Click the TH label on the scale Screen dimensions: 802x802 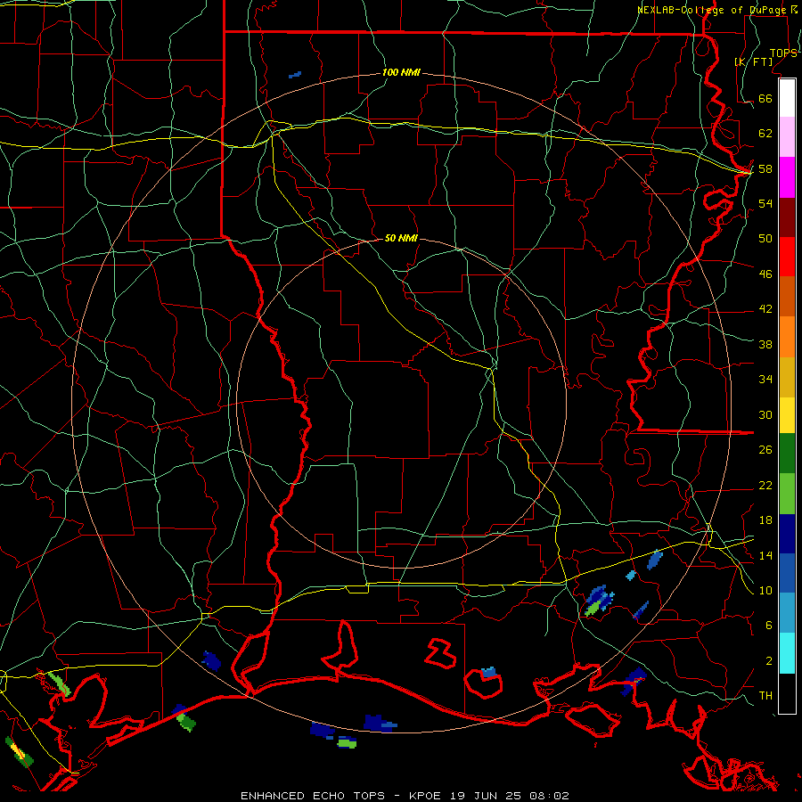point(765,695)
